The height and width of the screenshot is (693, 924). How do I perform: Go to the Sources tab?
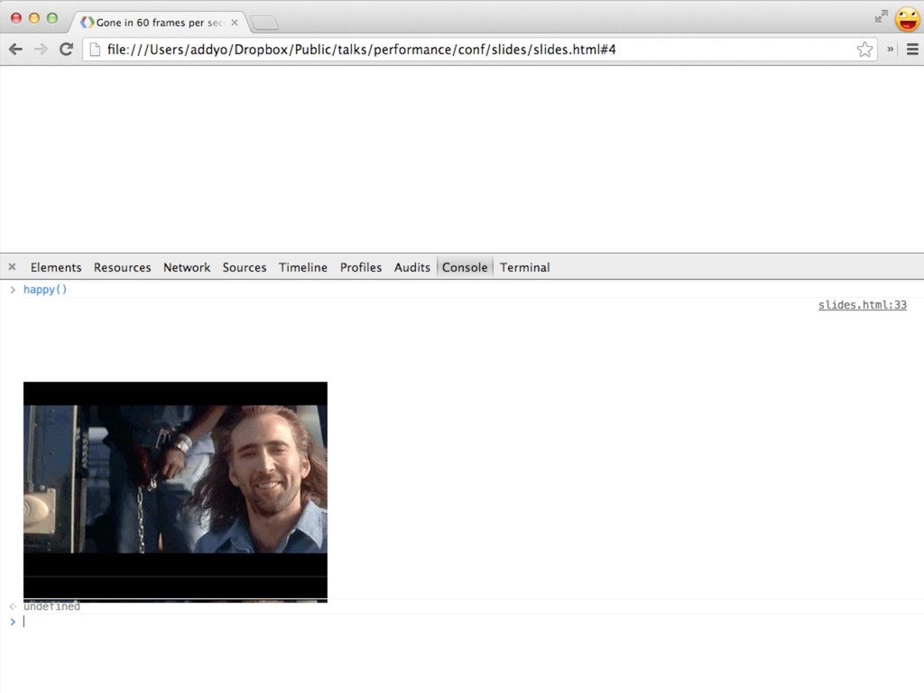(x=245, y=267)
